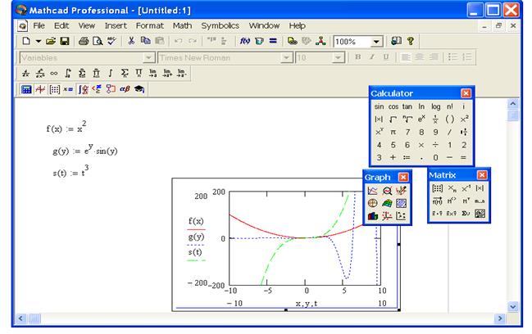
Task: Open the Symbolics menu
Action: pyautogui.click(x=221, y=25)
